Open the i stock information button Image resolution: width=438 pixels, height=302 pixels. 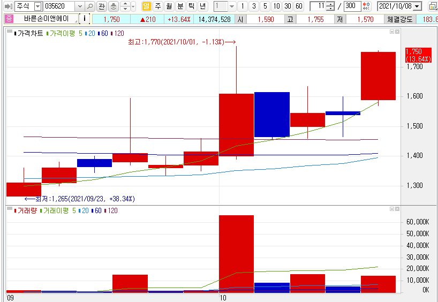click(85, 19)
